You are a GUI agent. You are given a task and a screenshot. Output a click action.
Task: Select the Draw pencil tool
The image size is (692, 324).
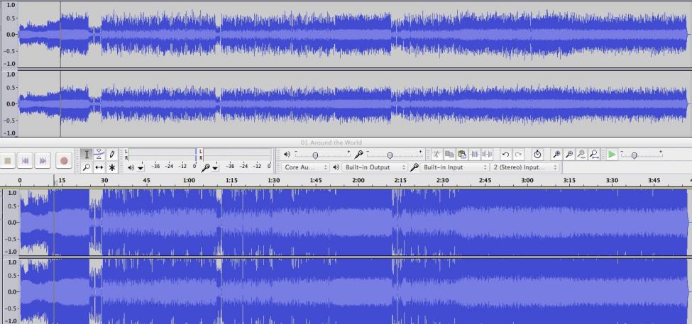pos(112,155)
